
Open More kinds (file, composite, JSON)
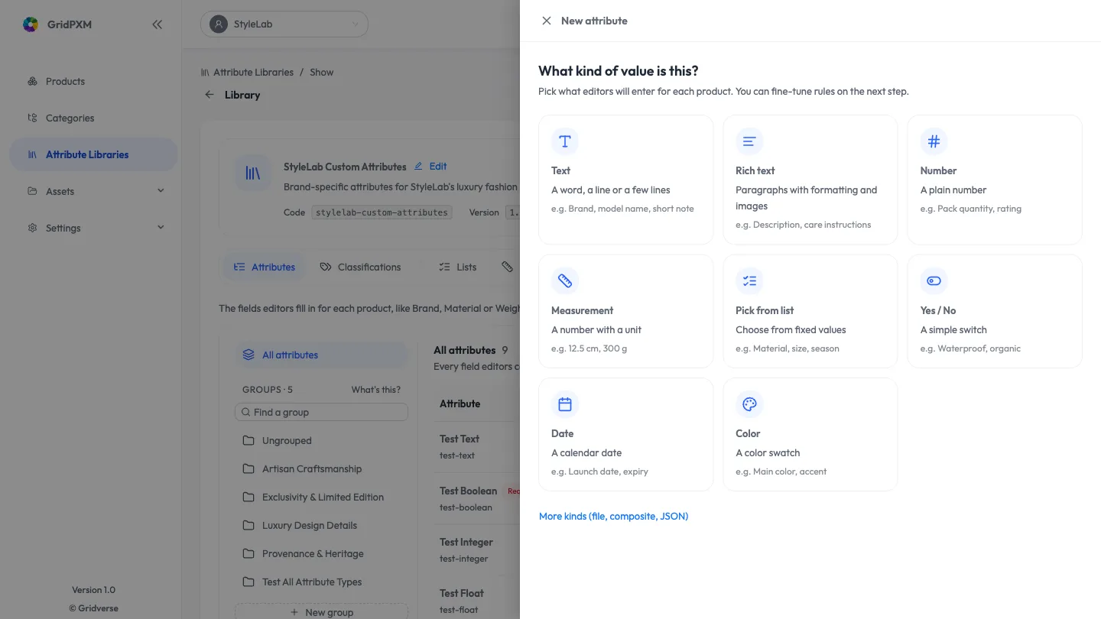point(613,517)
